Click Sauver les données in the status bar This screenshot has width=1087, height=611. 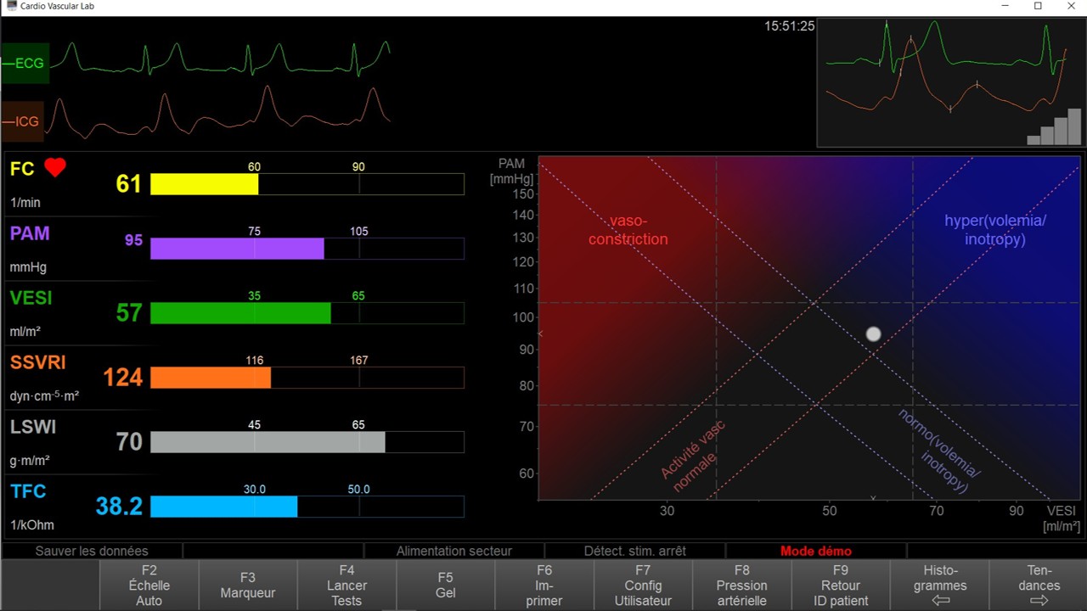tap(91, 551)
